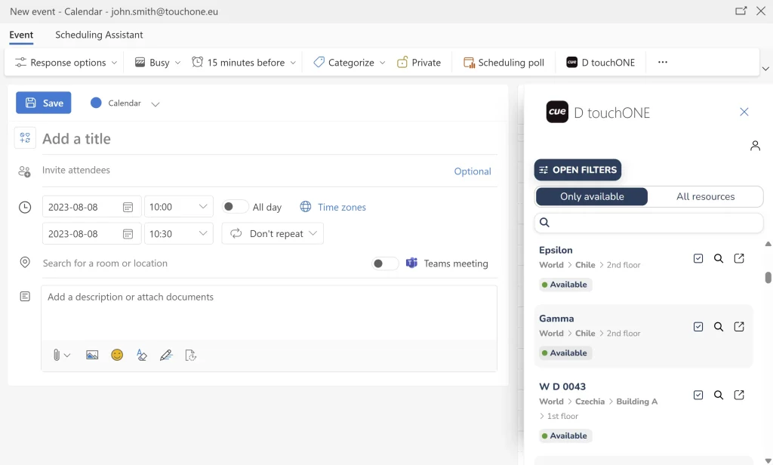This screenshot has width=773, height=465.
Task: Open Epsilon room in new window icon
Action: (739, 258)
